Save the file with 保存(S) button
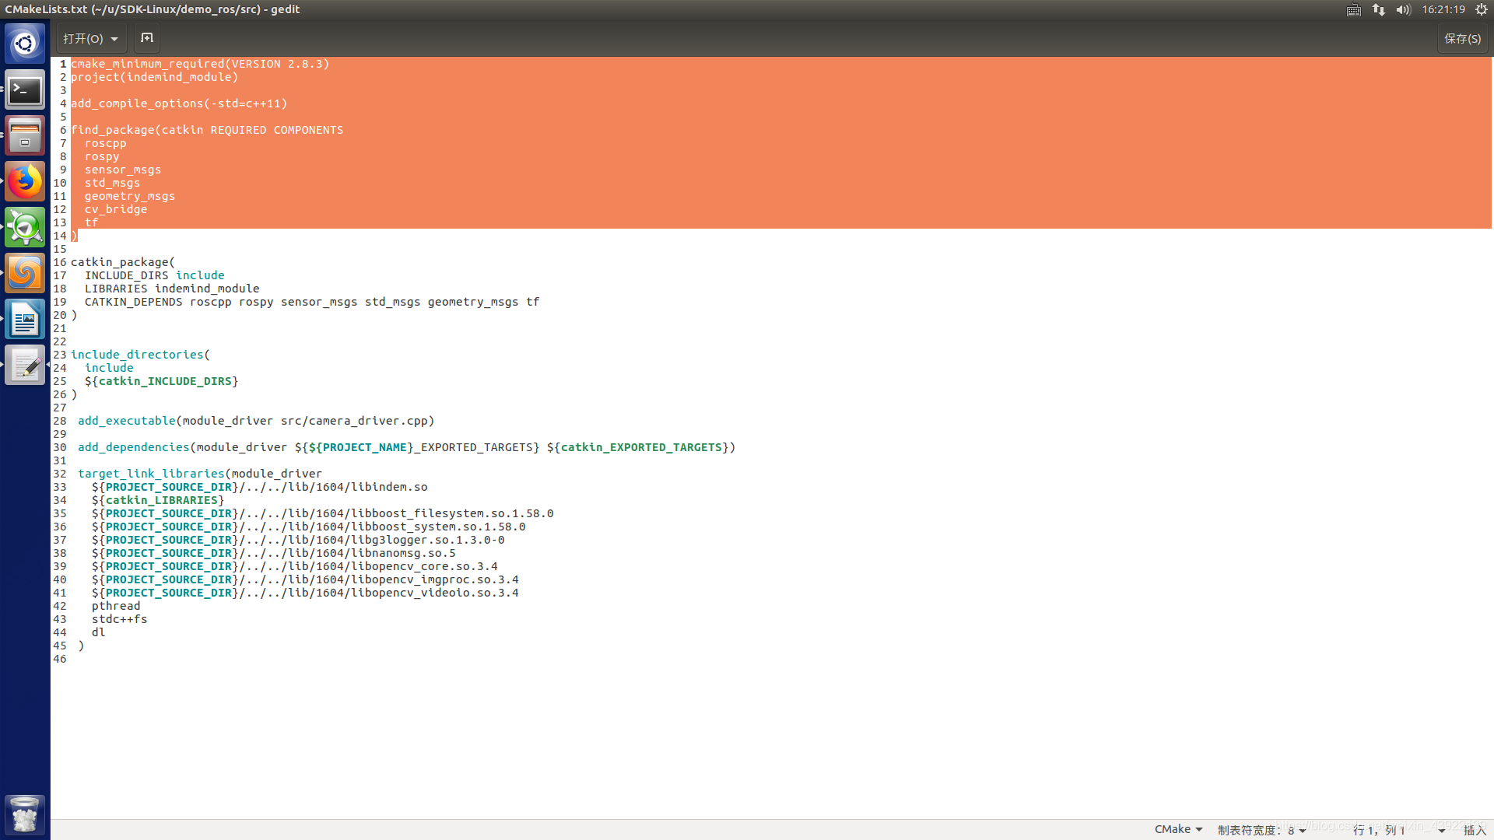Viewport: 1494px width, 840px height. (1462, 38)
